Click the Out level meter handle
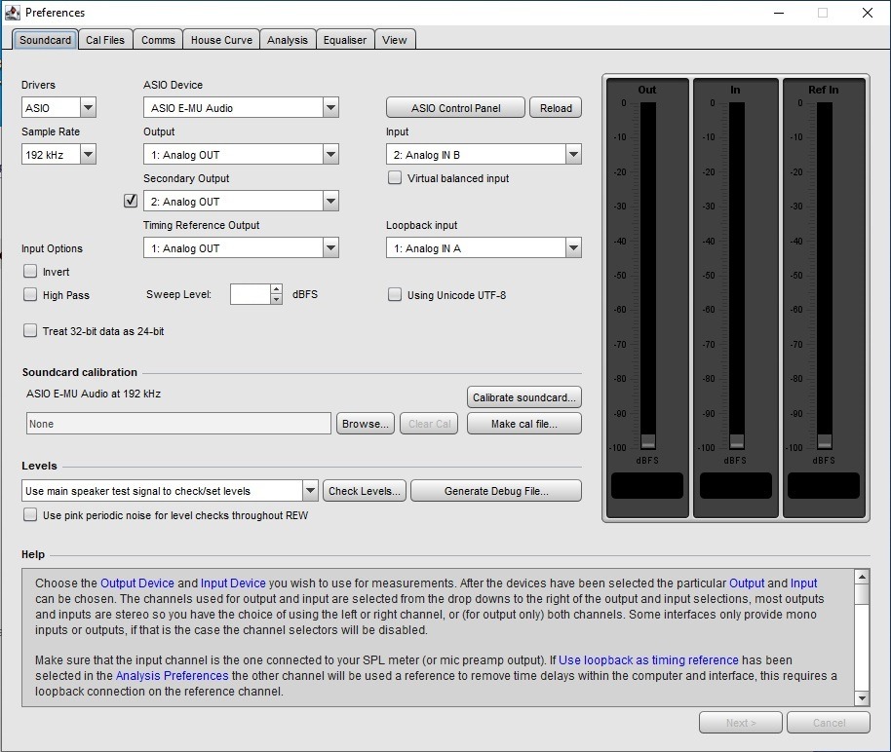This screenshot has height=752, width=891. [648, 440]
